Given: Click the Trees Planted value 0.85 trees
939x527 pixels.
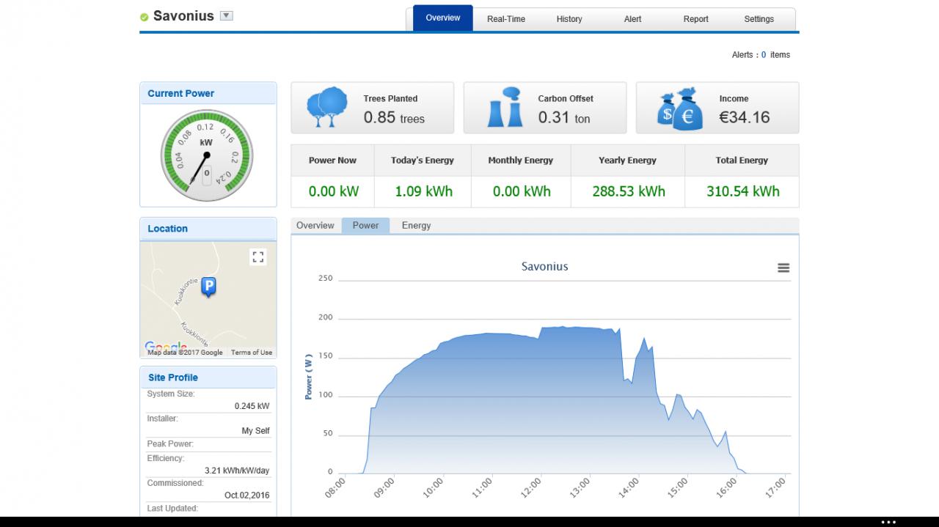Looking at the screenshot, I should pyautogui.click(x=394, y=117).
